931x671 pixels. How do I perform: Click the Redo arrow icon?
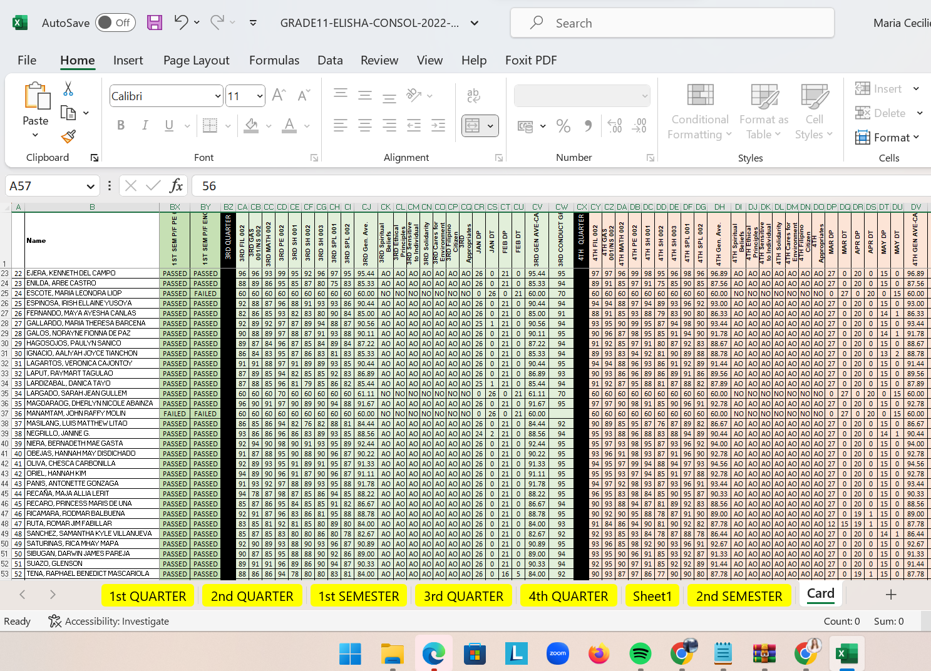tap(217, 23)
